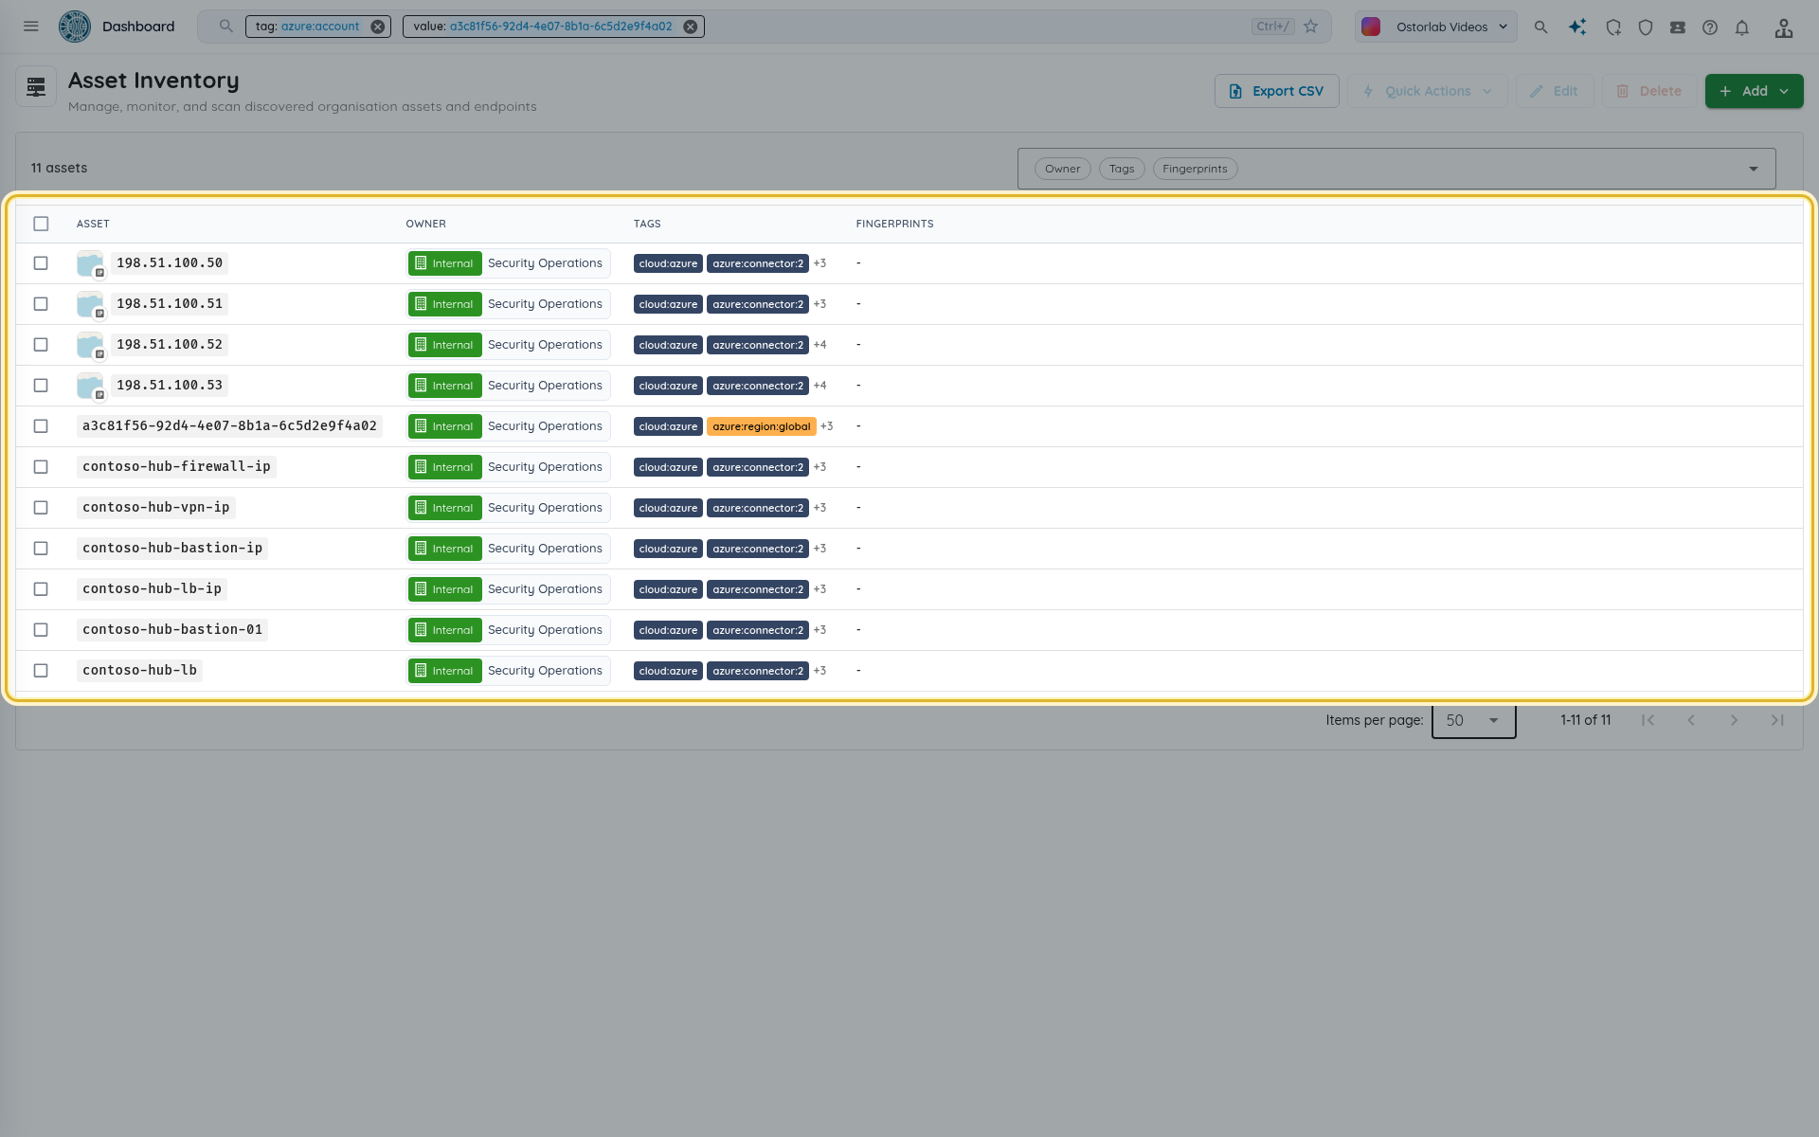
Task: Click the Internal owner badge for contoso-hub-bastion-ip
Action: point(444,549)
